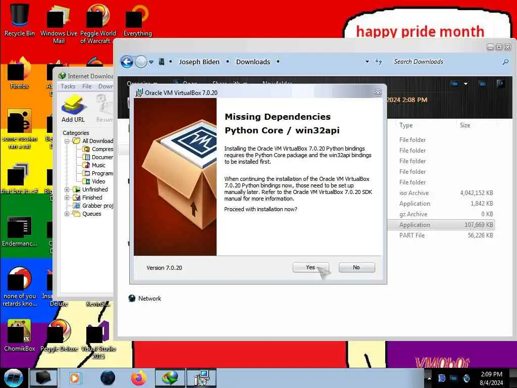Open Peggle World of Warcraft desktop icon
This screenshot has height=388, width=517.
click(x=98, y=24)
